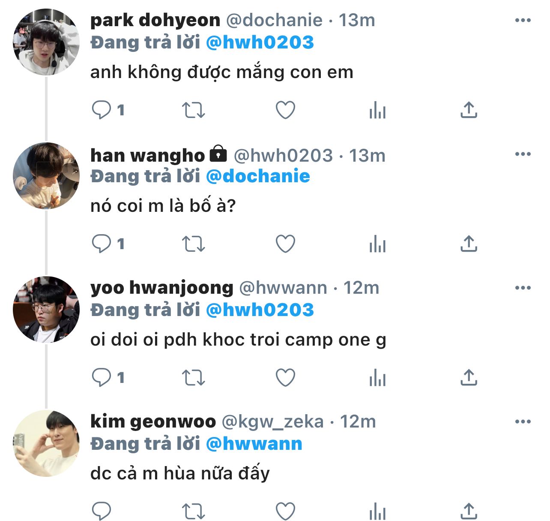Open the @hwwann mention in kim geonwoo's reply
The image size is (550, 521).
[x=254, y=444]
